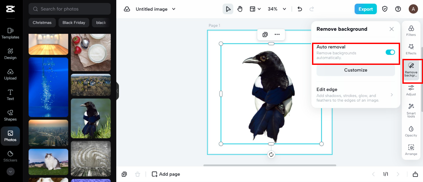Go to the next page arrow
Image resolution: width=423 pixels, height=182 pixels.
point(398,174)
